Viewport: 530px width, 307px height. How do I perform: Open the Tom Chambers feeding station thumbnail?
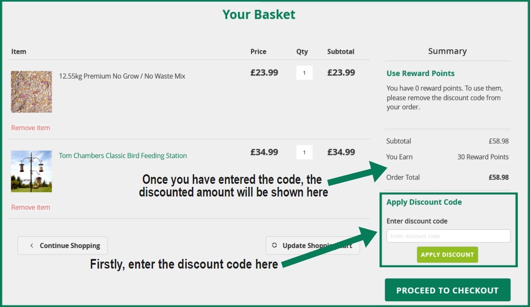(x=31, y=171)
